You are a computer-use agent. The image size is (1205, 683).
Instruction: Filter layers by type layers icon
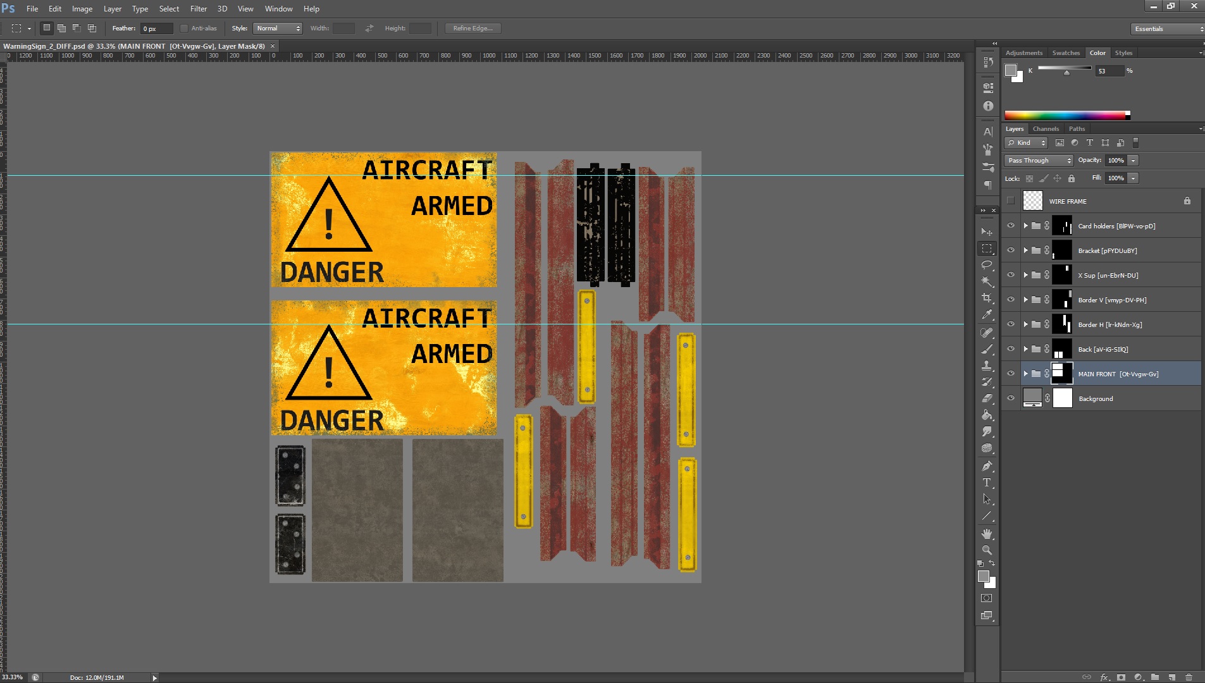pyautogui.click(x=1089, y=143)
